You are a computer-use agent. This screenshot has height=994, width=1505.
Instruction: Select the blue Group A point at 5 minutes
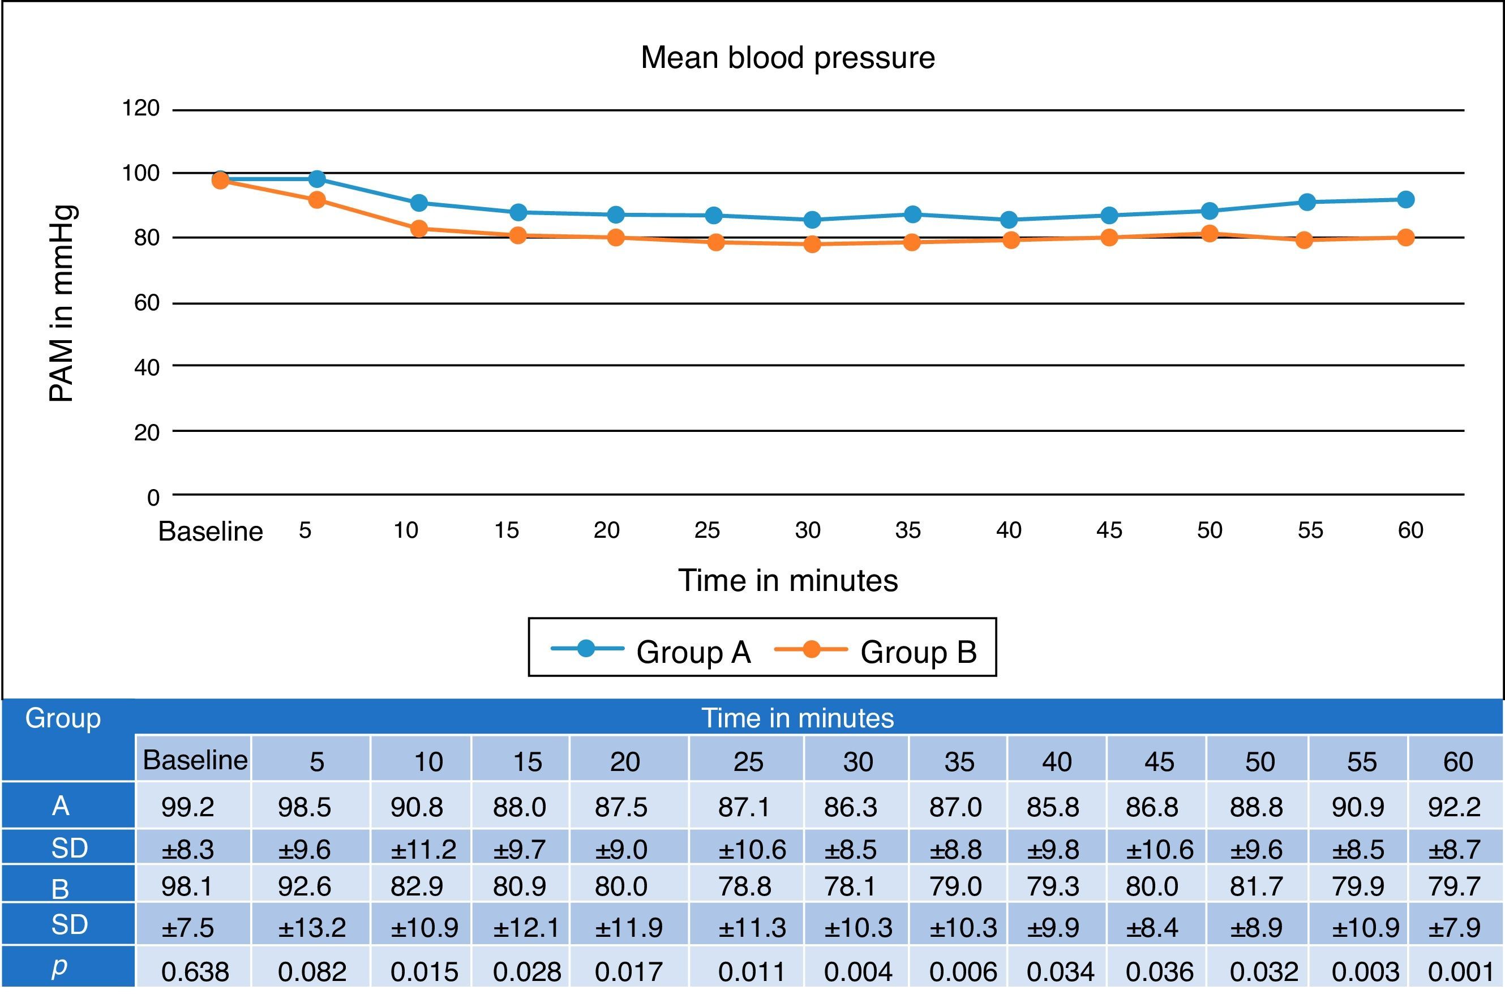coord(317,179)
